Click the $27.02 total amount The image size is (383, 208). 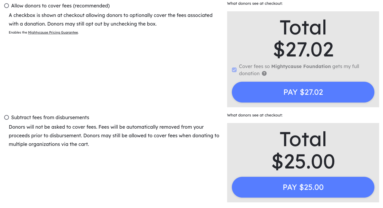(x=303, y=50)
